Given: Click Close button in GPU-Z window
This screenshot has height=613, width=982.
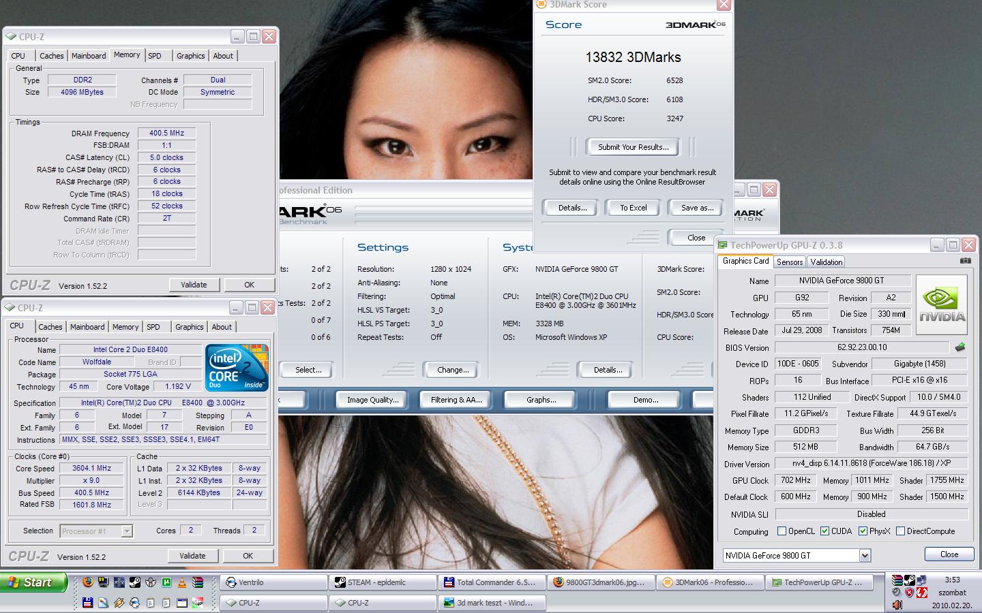Looking at the screenshot, I should pos(949,554).
